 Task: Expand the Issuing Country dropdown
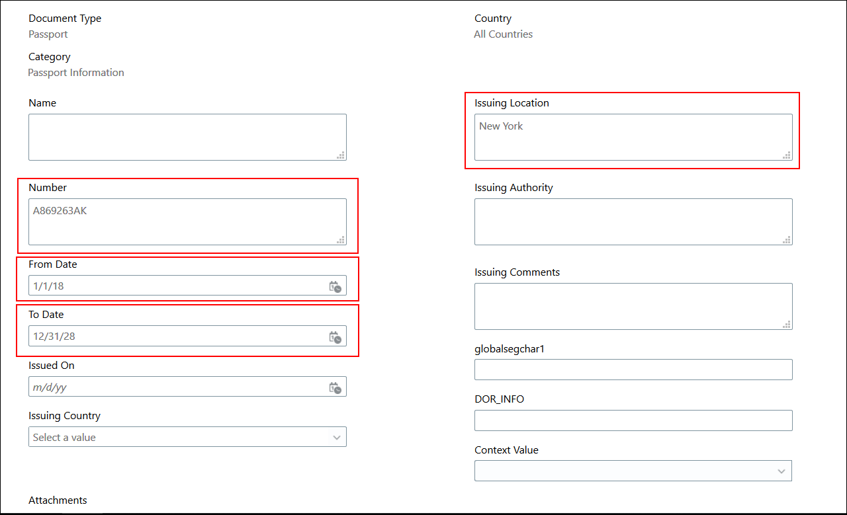coord(337,438)
